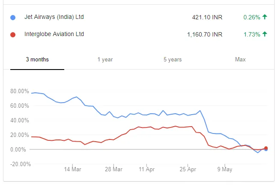Click the red Interglobe Aviation legend dot
Screen dimensions: 275x185
(13, 34)
